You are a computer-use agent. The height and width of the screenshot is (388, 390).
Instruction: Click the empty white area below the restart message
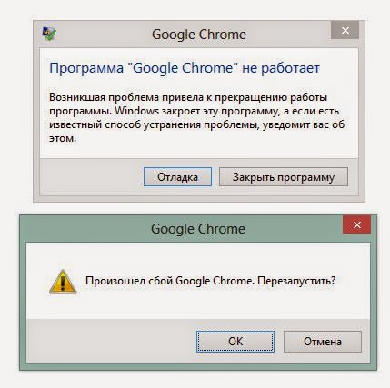coord(198,304)
